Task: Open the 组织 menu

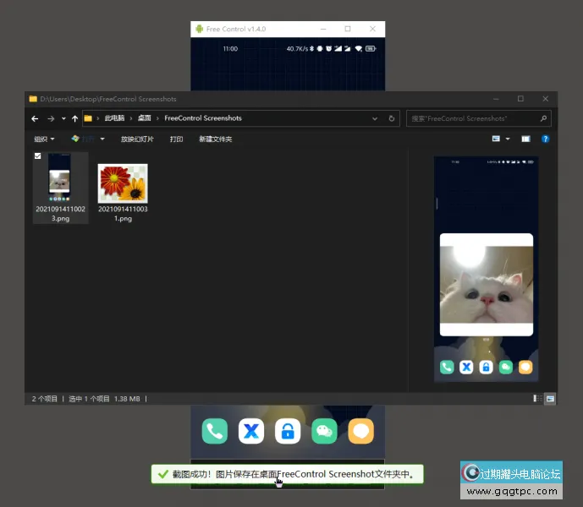Action: (x=44, y=139)
